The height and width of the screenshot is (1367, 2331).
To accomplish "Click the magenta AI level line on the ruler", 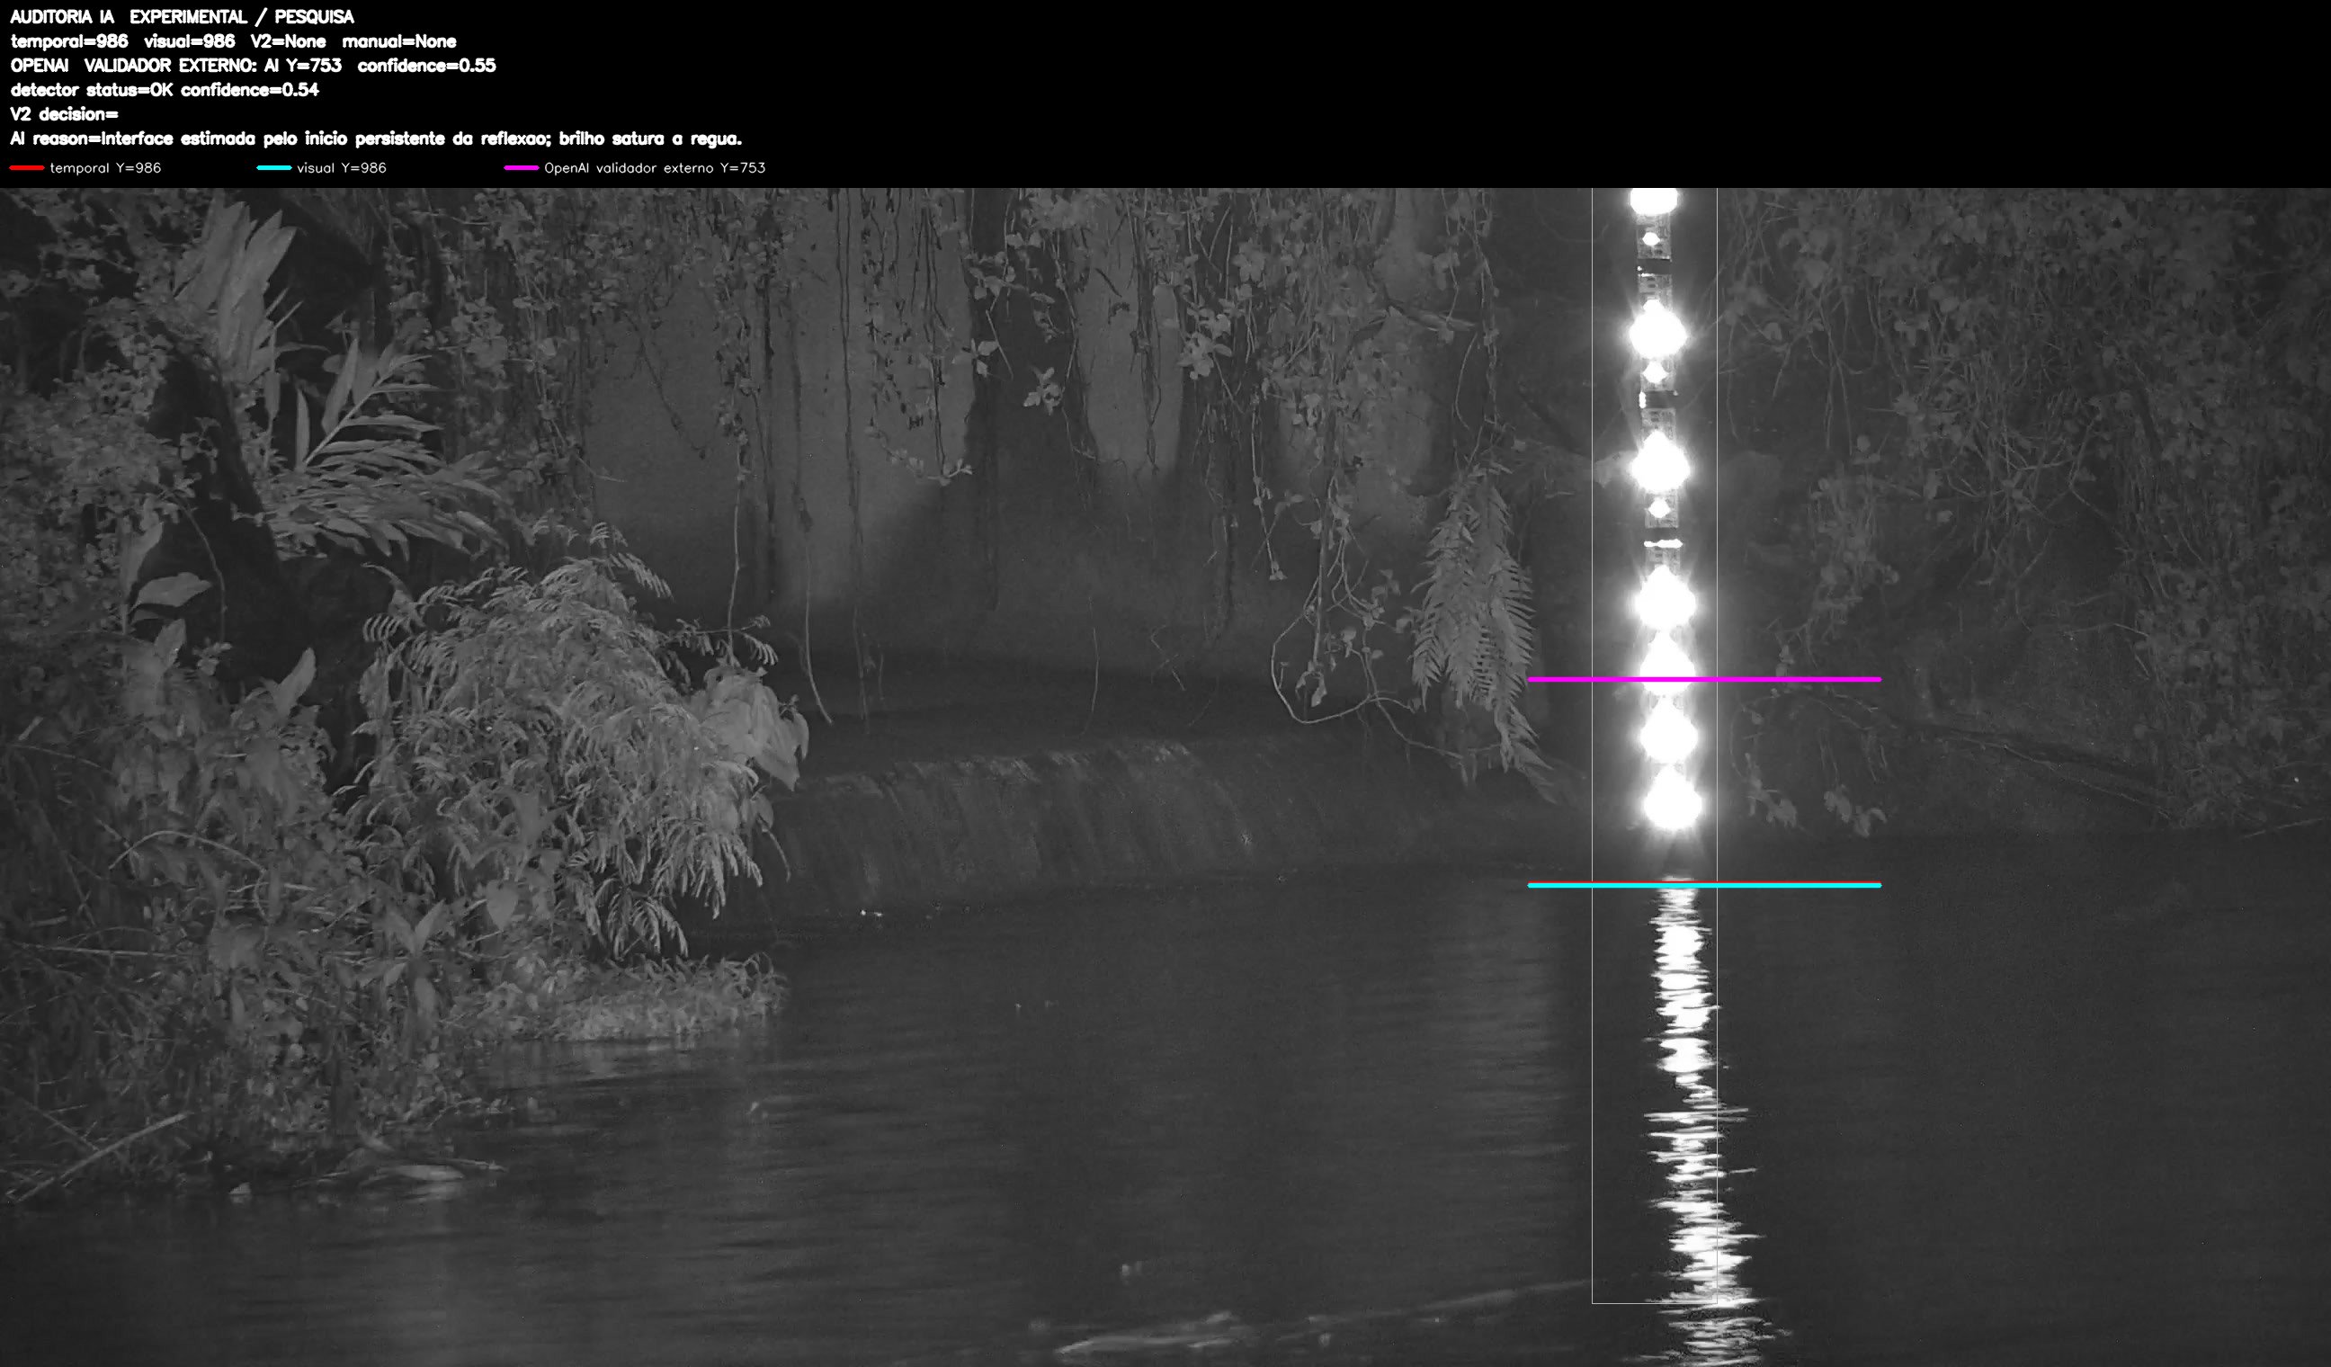I will (1704, 680).
